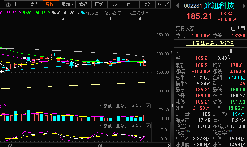Viewport: 247px width, 147px height.
Task: Click the 08 month label on time axis
Action: tap(10, 145)
